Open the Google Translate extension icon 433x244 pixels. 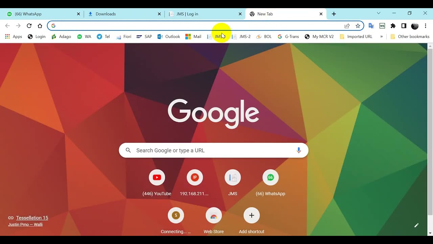[371, 26]
